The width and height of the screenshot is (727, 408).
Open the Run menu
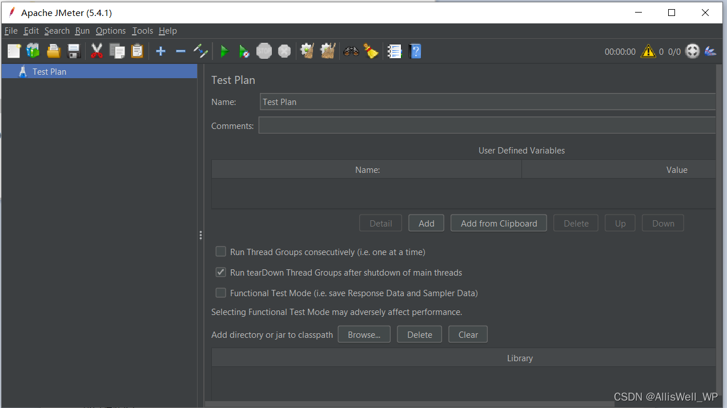(82, 31)
